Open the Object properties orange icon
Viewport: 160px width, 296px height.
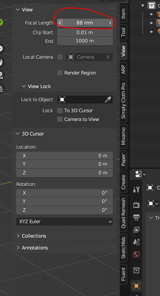(x=136, y=286)
